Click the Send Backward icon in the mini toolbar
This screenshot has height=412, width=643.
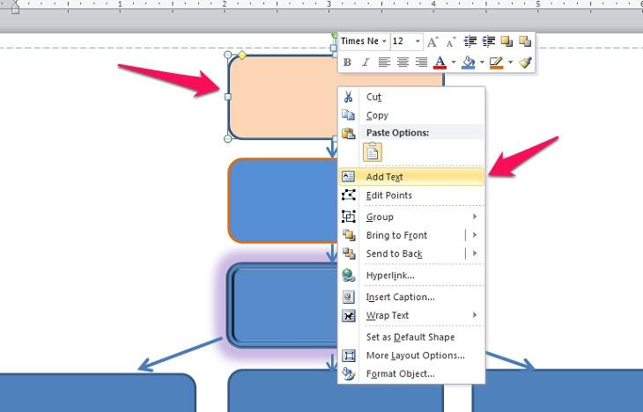point(525,41)
